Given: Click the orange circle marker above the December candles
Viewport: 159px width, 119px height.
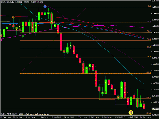Looking at the screenshot, I should tap(13, 17).
